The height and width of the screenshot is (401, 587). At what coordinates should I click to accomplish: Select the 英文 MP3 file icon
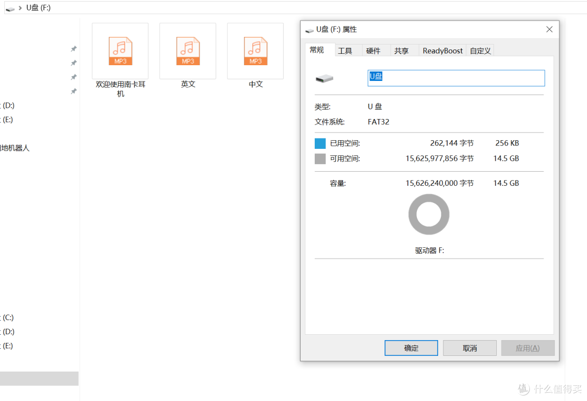point(188,51)
